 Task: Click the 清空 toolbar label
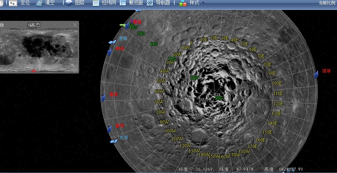pos(50,3)
